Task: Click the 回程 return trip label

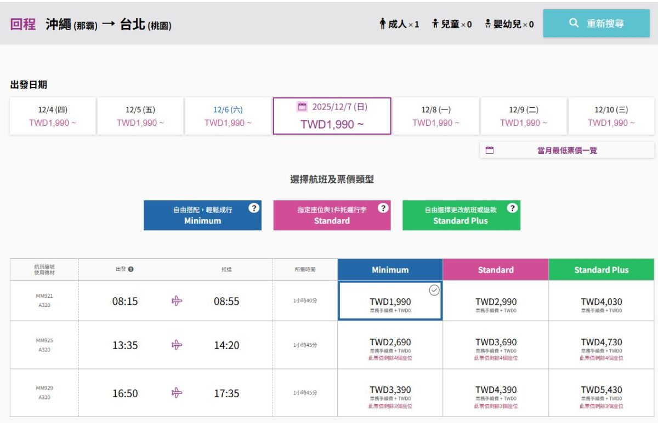Action: tap(23, 24)
